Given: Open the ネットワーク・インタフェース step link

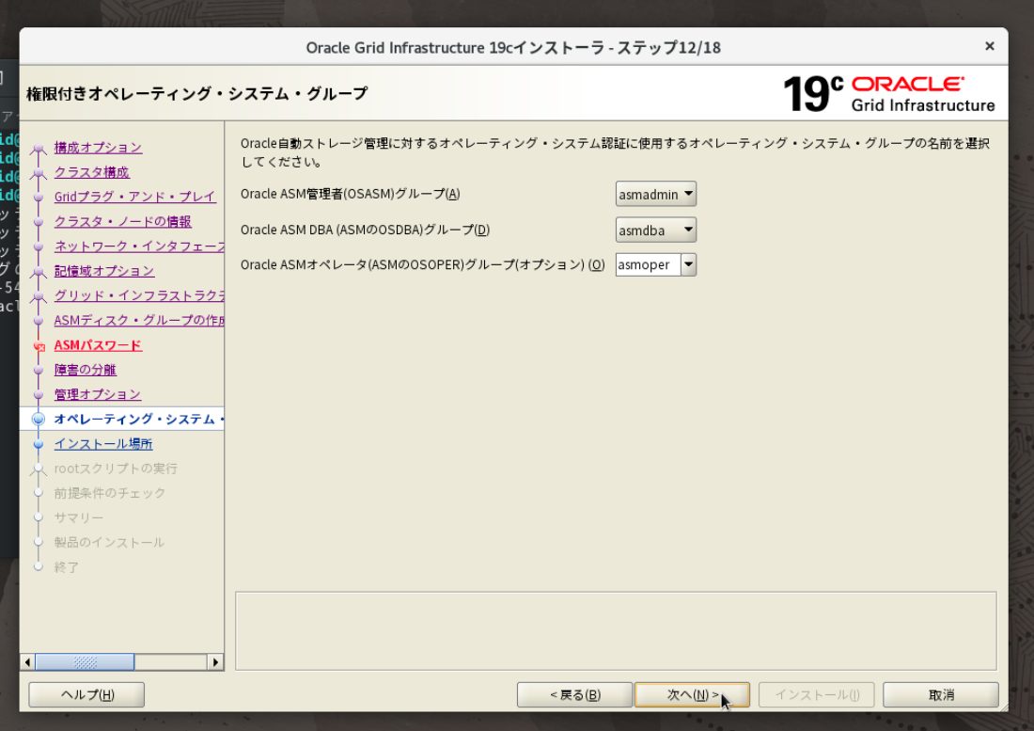Looking at the screenshot, I should [x=138, y=246].
